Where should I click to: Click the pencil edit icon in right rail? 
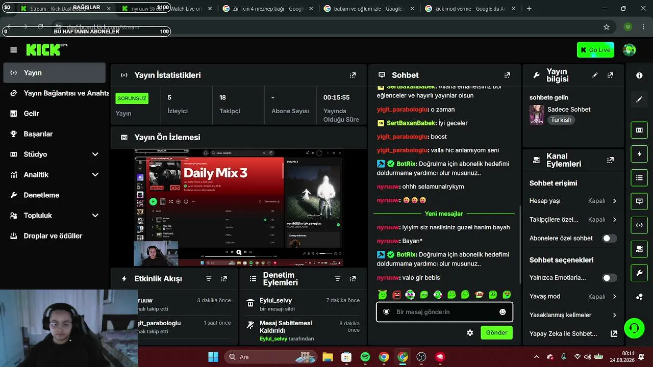coord(639,99)
